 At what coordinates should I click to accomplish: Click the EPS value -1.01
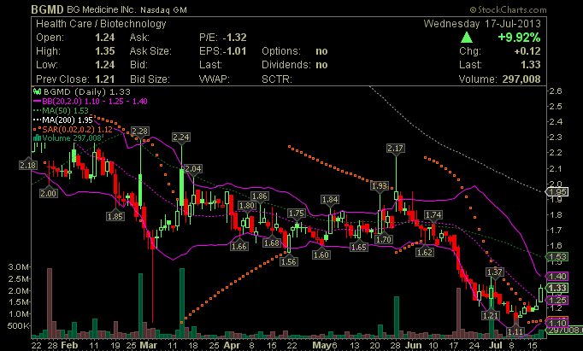tap(234, 51)
